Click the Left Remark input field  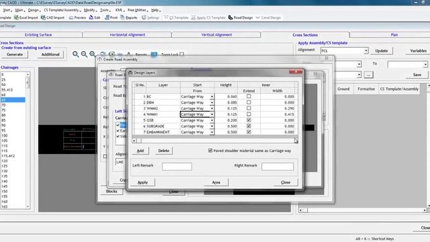pyautogui.click(x=177, y=166)
